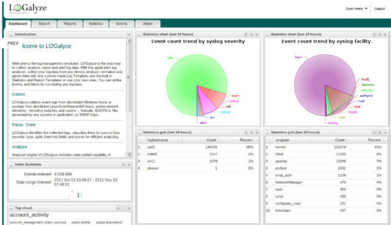Viewport: 391px width, 225px height.
Task: Open the Search tab
Action: coord(44,24)
